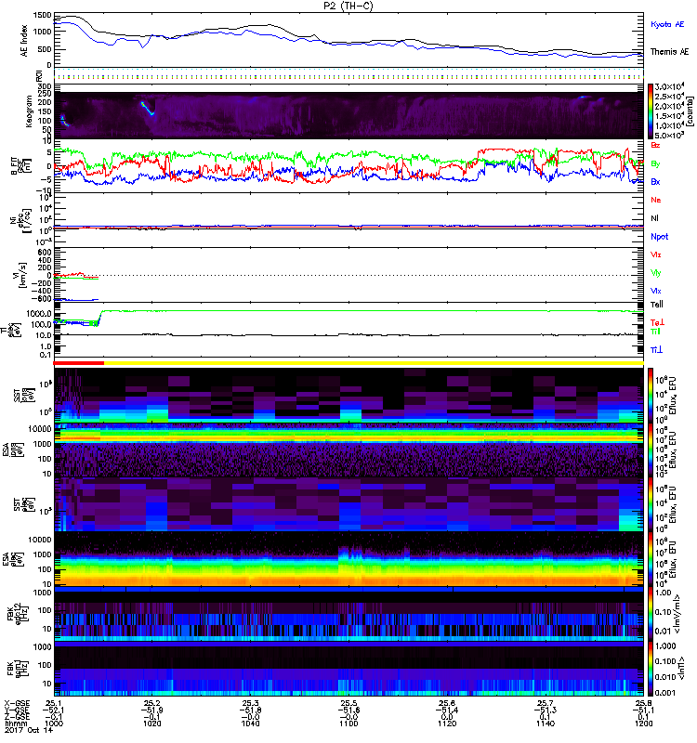
Task: Click the 1100 time axis tick label
Action: pyautogui.click(x=348, y=723)
